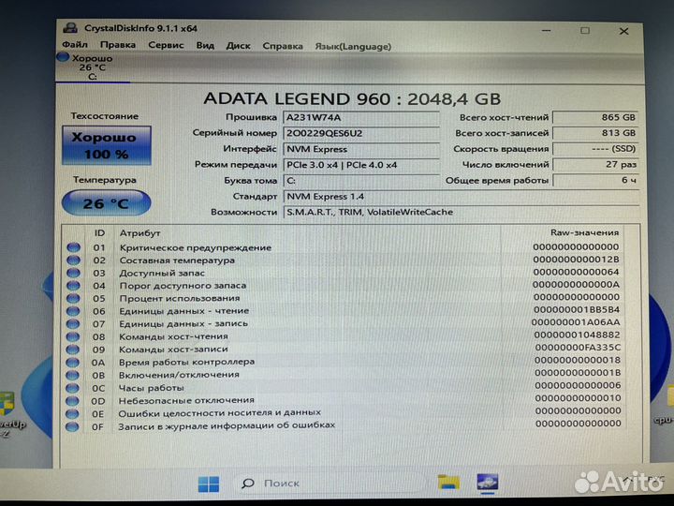
Task: Select attribute text Составная температура
Action: (177, 260)
